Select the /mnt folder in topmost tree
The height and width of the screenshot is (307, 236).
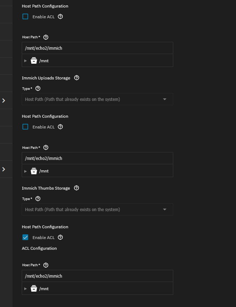pyautogui.click(x=44, y=61)
